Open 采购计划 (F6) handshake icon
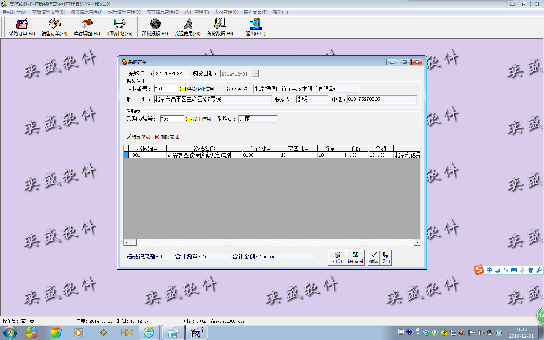The height and width of the screenshot is (340, 544). (x=119, y=27)
